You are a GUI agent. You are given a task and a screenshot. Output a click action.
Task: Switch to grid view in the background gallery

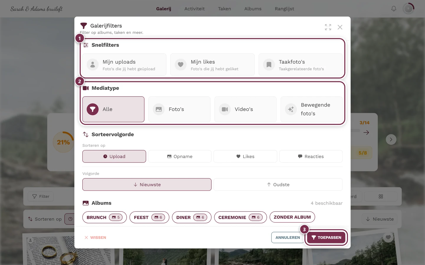pyautogui.click(x=381, y=196)
